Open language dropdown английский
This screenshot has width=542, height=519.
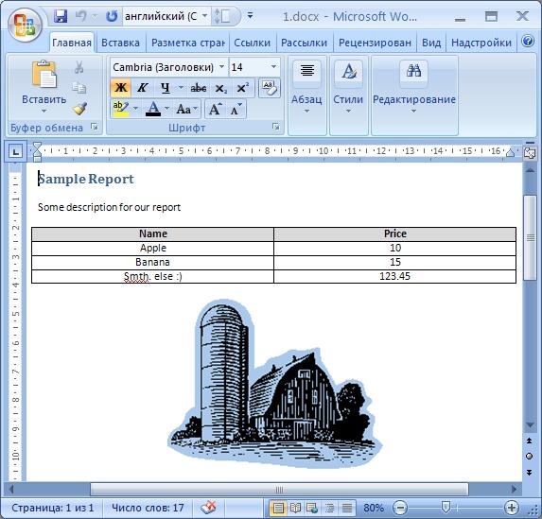(204, 16)
